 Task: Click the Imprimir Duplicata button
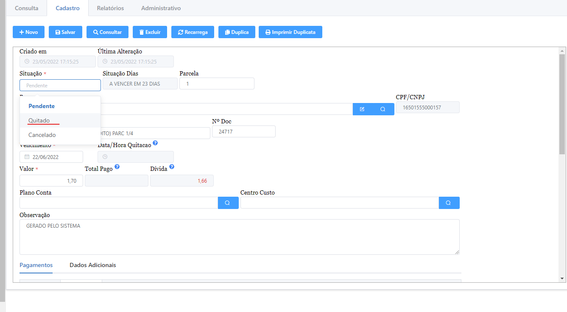pyautogui.click(x=290, y=32)
